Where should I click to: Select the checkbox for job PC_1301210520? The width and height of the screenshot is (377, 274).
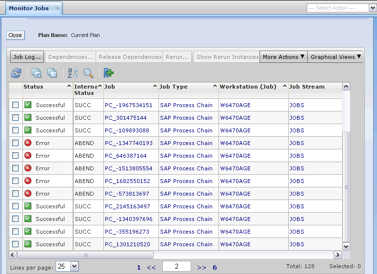click(x=16, y=244)
